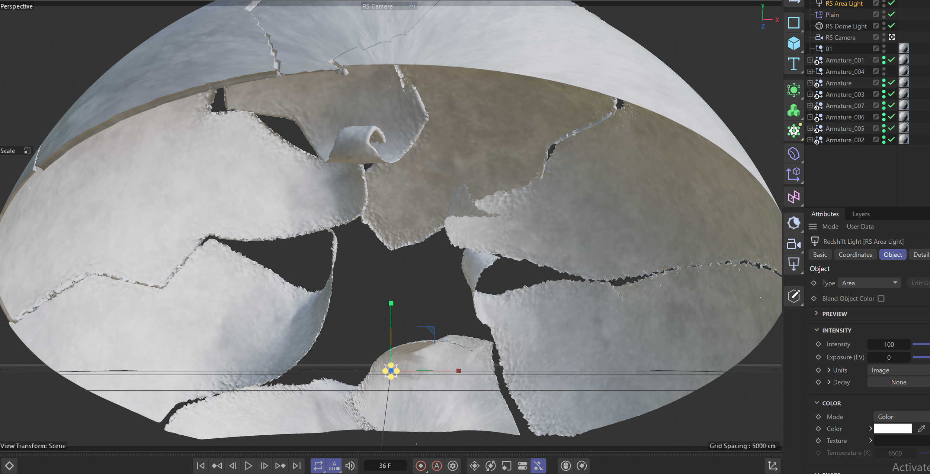Switch to the Layers tab

[861, 214]
